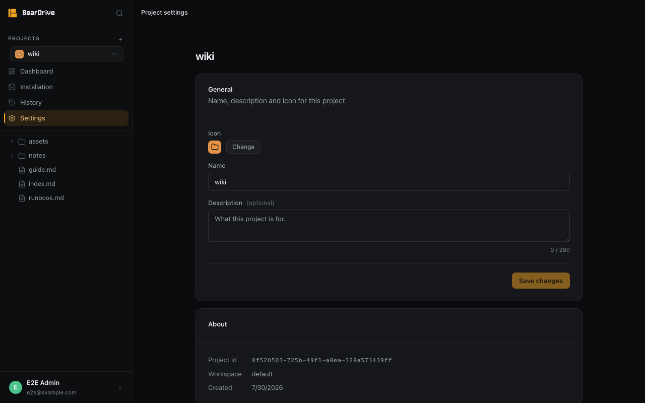Click the '0 / 280' character counter
Screen dimensions: 645x403
pos(560,250)
